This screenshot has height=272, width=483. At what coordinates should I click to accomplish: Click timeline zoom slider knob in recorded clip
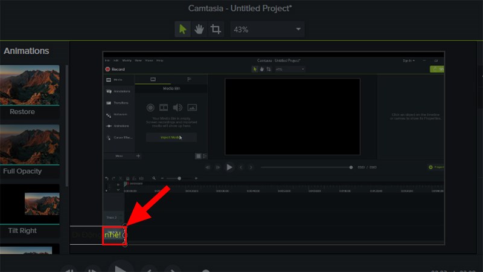click(x=179, y=178)
